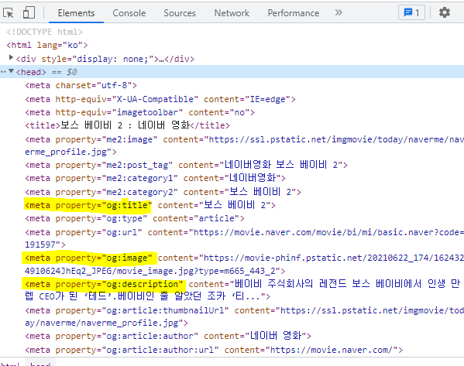Image resolution: width=464 pixels, height=366 pixels.
Task: Select the imagetoolbar meta line
Action: [x=139, y=112]
